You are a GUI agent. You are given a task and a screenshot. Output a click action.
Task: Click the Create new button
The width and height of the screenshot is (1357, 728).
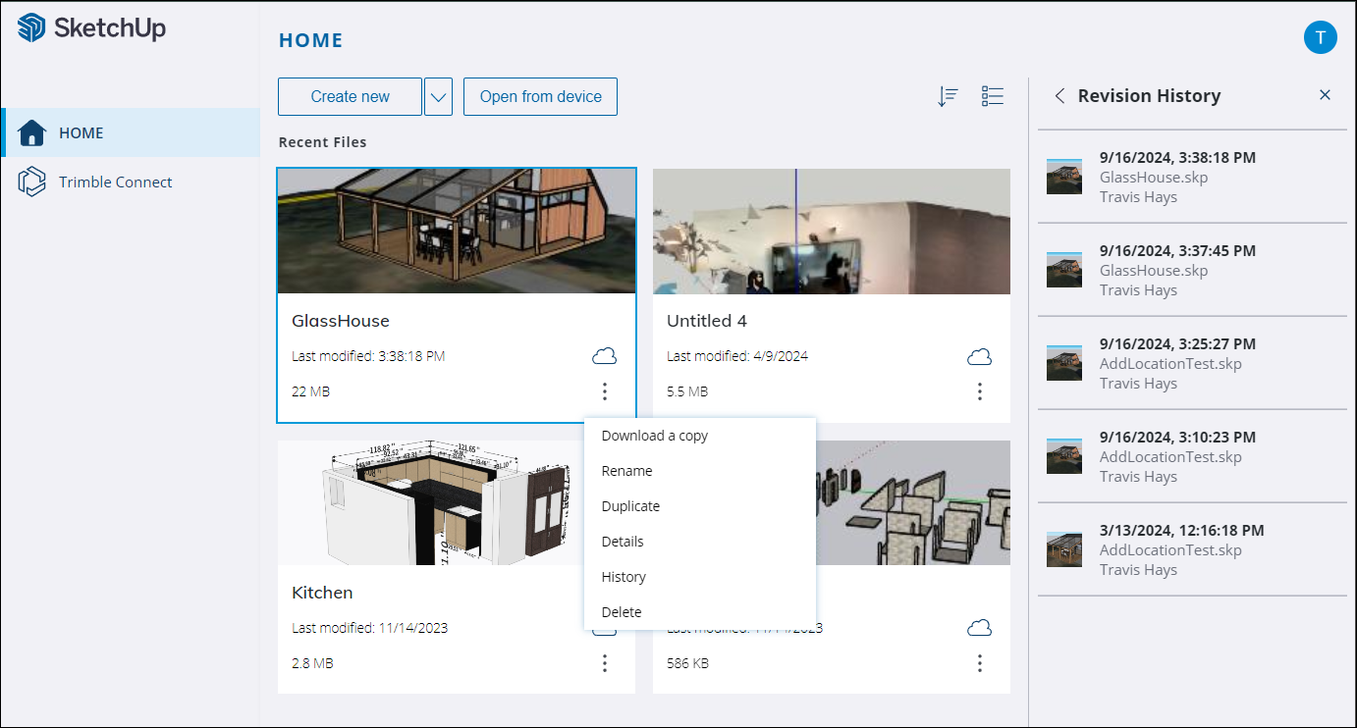click(350, 97)
